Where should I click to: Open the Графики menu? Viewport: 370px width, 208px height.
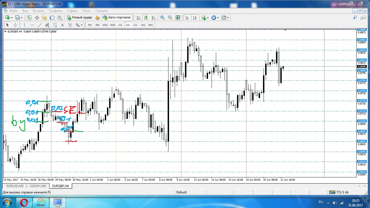pyautogui.click(x=56, y=11)
